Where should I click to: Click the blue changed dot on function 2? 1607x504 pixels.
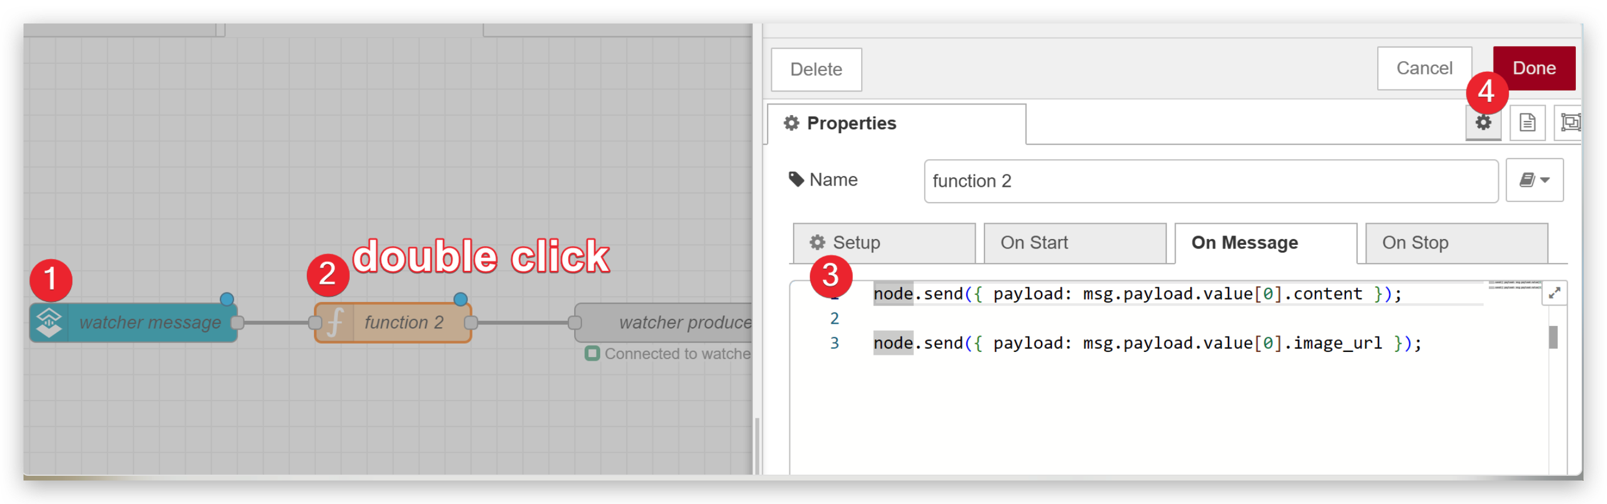[x=460, y=299]
